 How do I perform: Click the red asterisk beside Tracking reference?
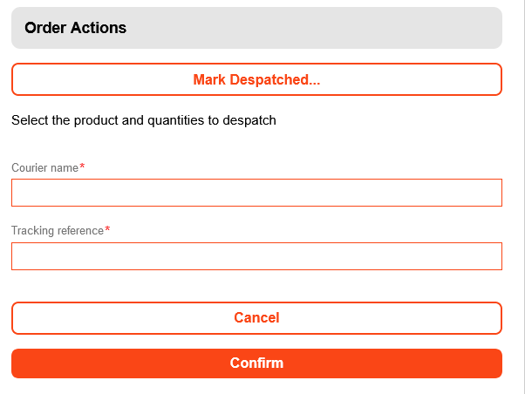click(107, 230)
